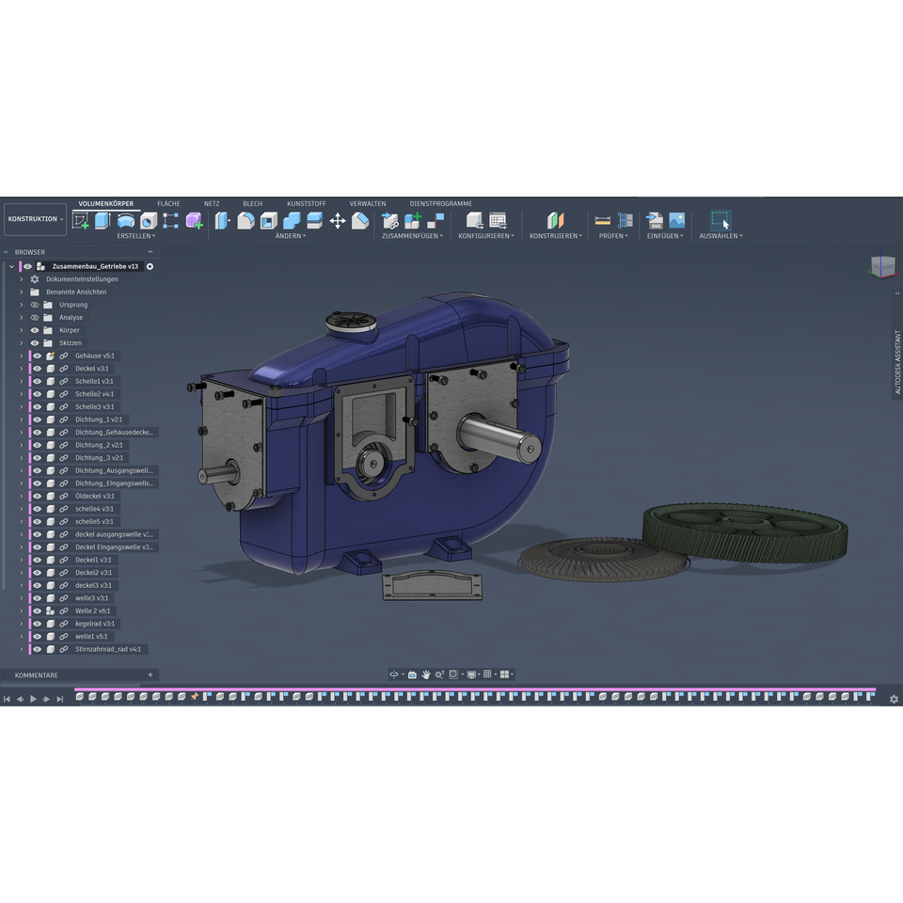Select the Measure ruler tool
This screenshot has height=903, width=903.
coord(602,220)
